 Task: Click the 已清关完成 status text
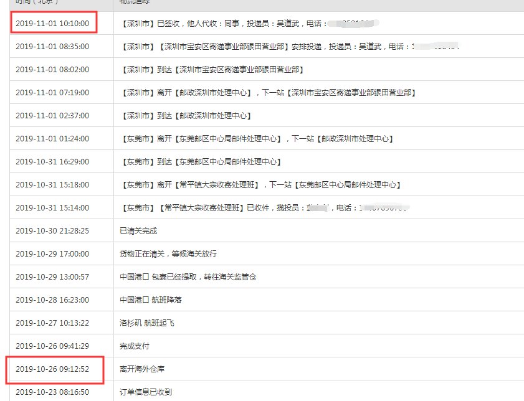point(138,231)
